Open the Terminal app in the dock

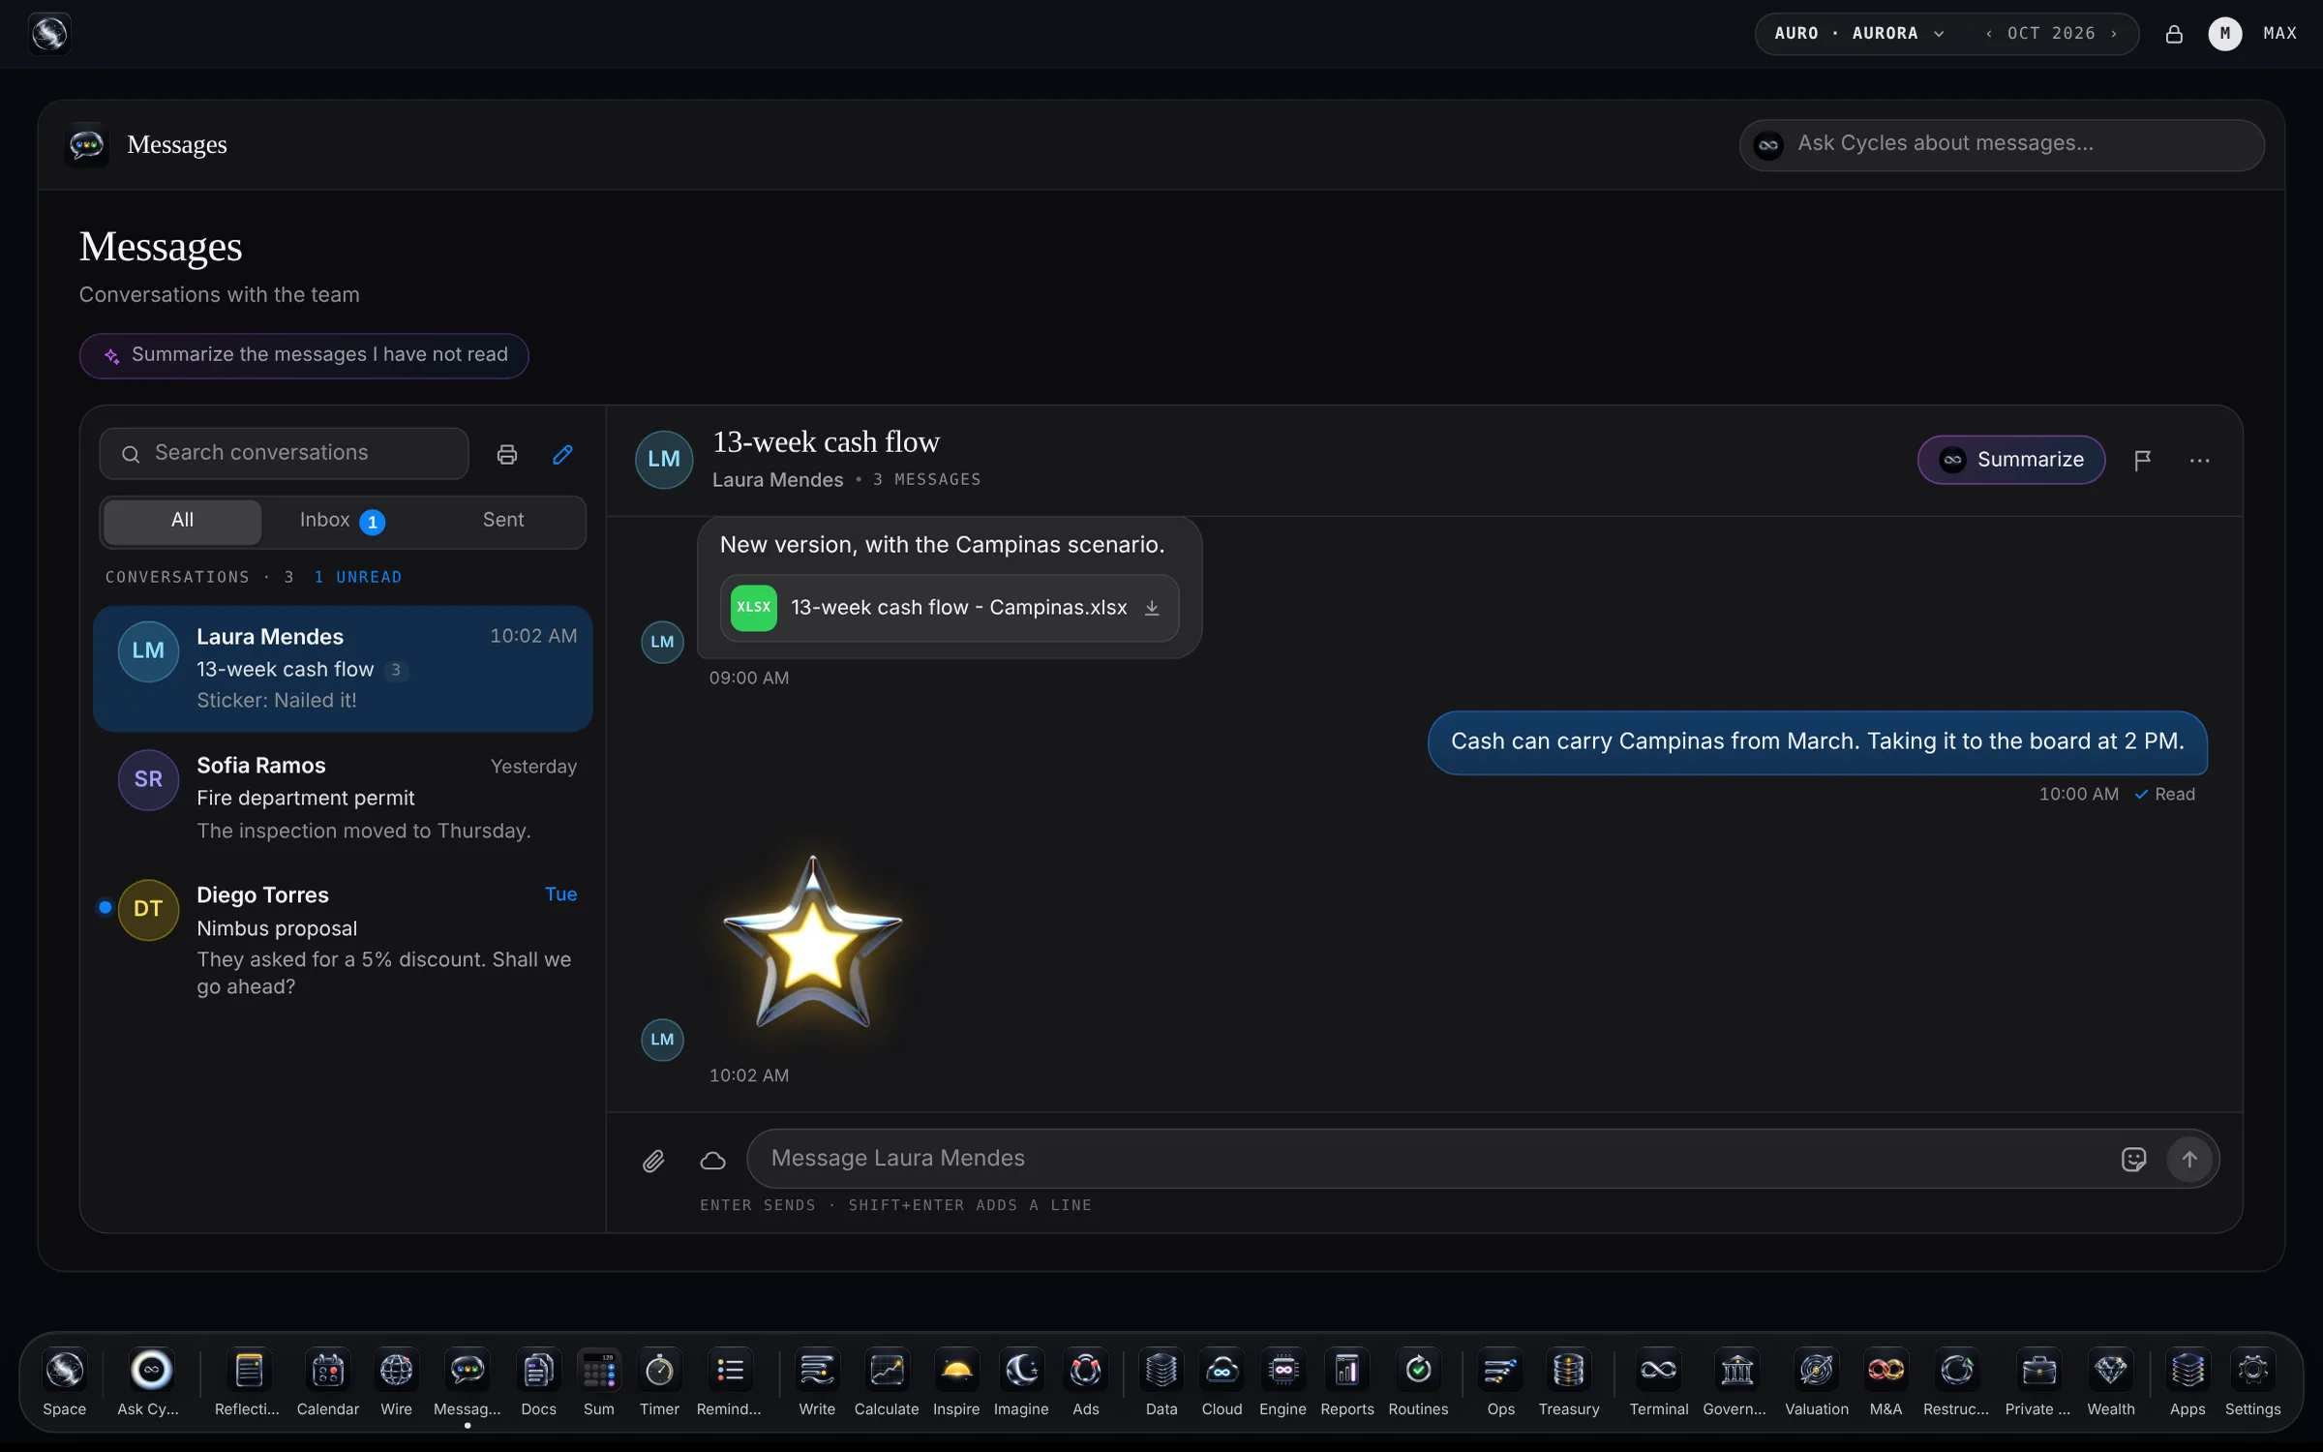click(x=1658, y=1382)
